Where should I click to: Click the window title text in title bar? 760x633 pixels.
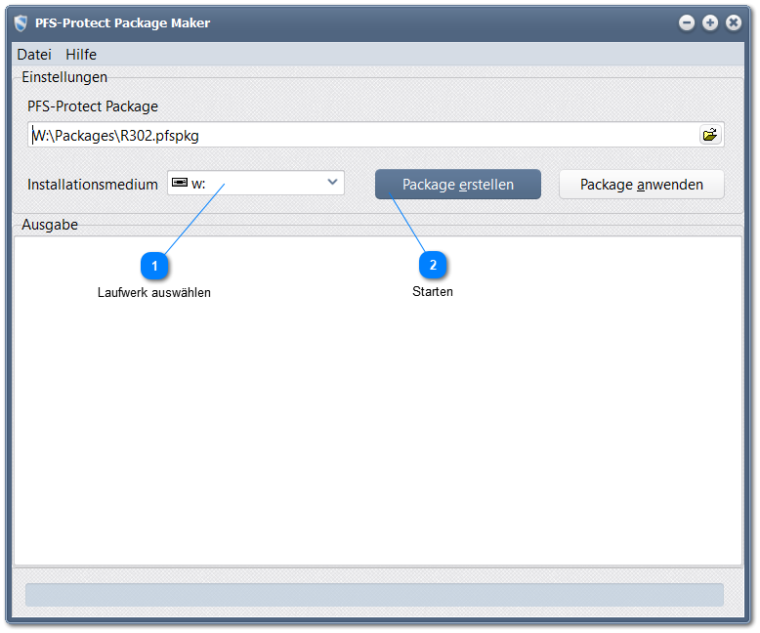[x=122, y=22]
